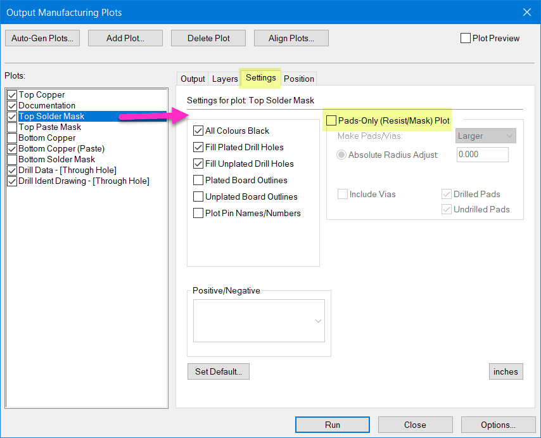
Task: Toggle Fill Plated Drill Holes checkbox
Action: click(x=198, y=147)
